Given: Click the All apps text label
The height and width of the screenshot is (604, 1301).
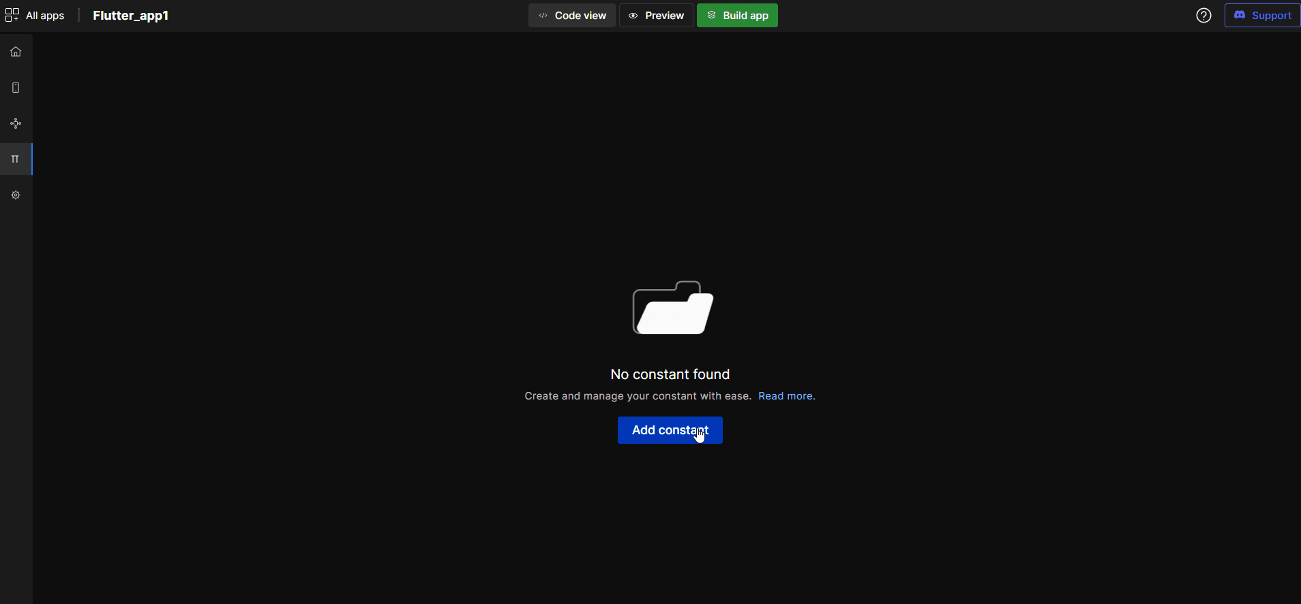Looking at the screenshot, I should (x=45, y=16).
